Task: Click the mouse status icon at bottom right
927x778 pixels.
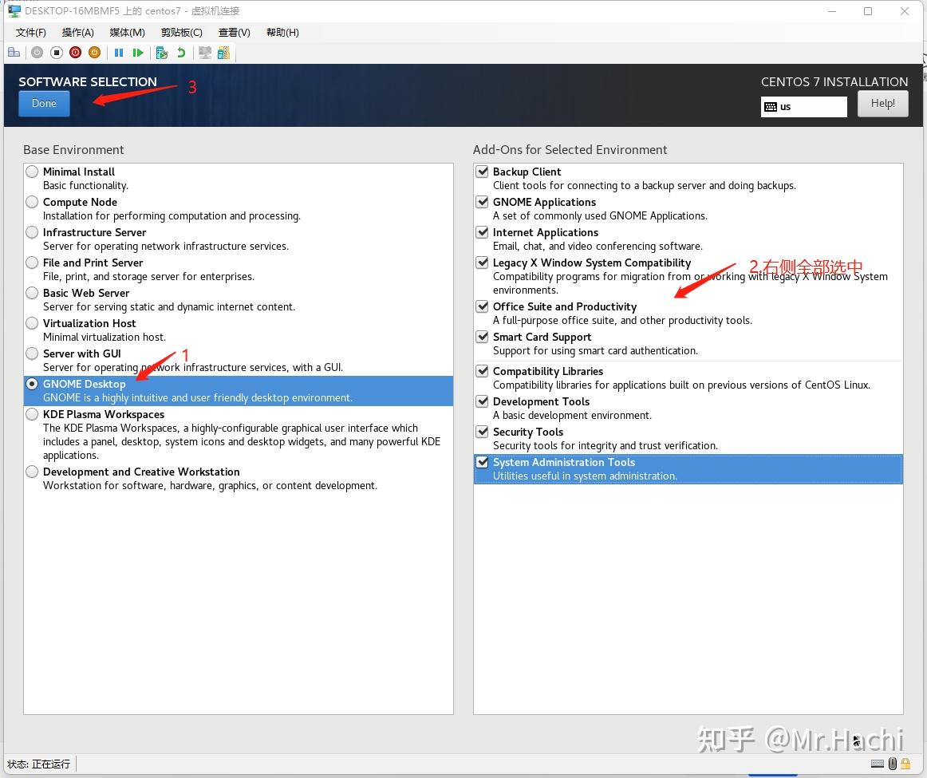Action: click(x=893, y=764)
